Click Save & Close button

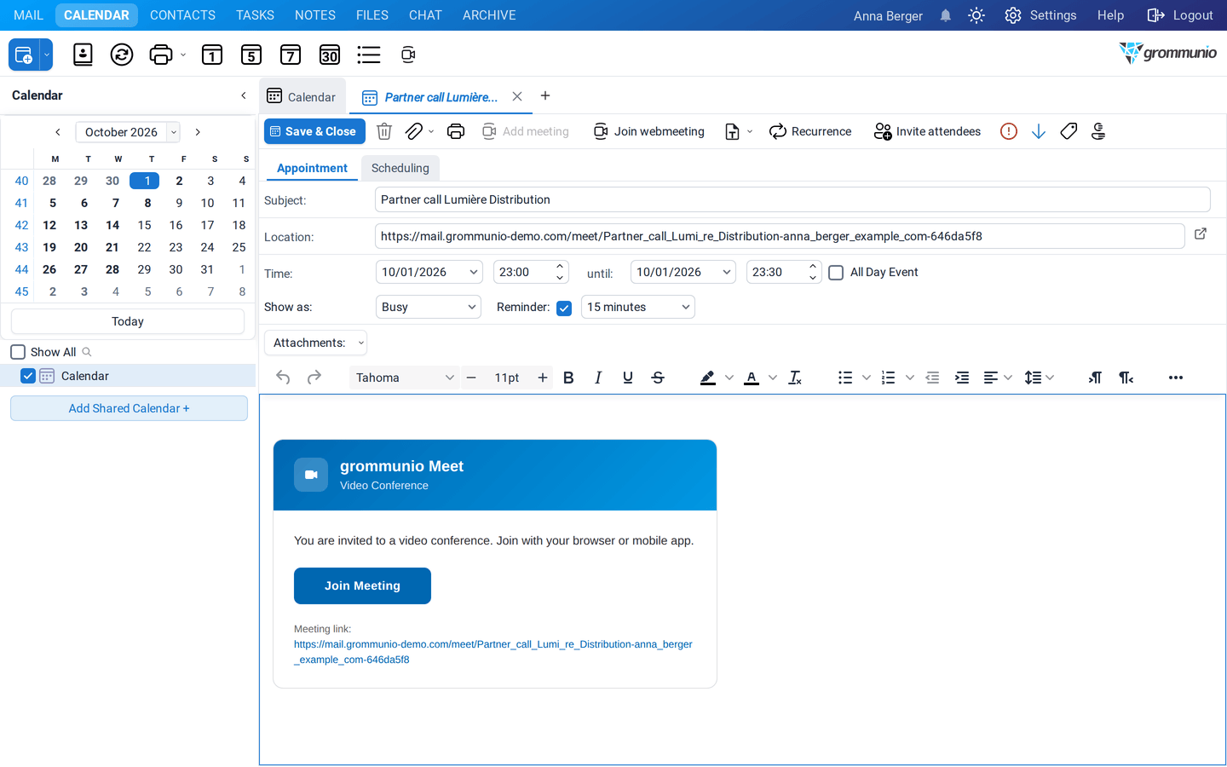pos(314,131)
